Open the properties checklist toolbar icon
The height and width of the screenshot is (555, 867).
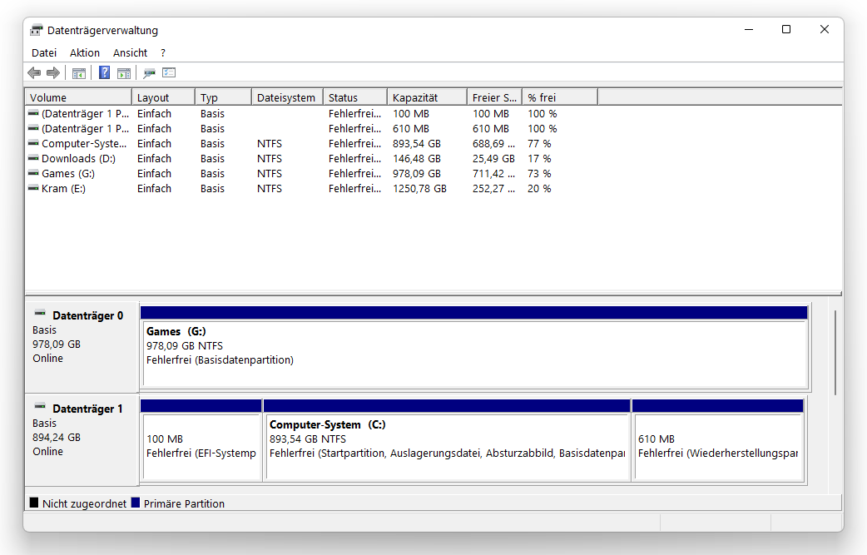point(169,73)
